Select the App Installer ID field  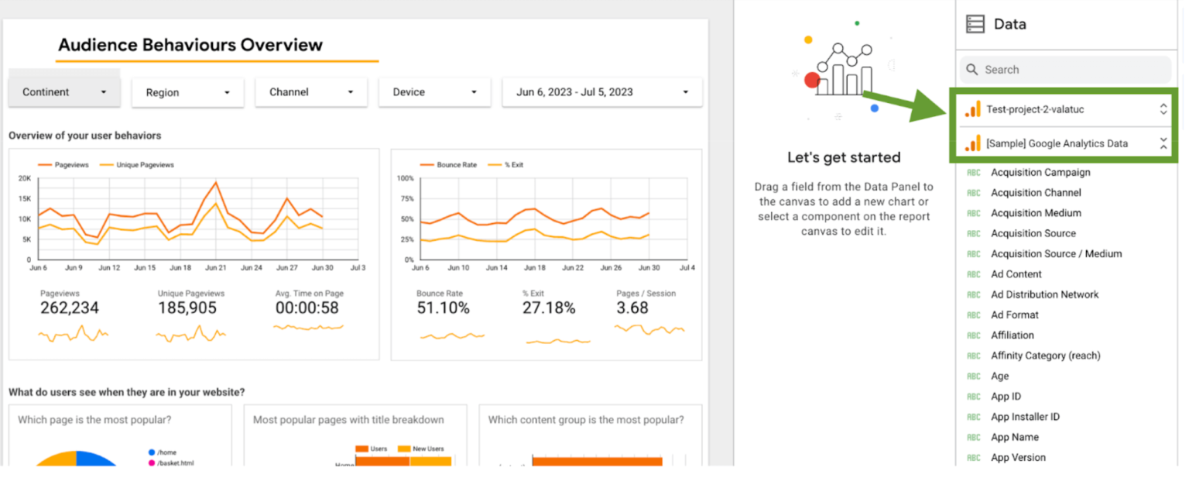(1025, 416)
